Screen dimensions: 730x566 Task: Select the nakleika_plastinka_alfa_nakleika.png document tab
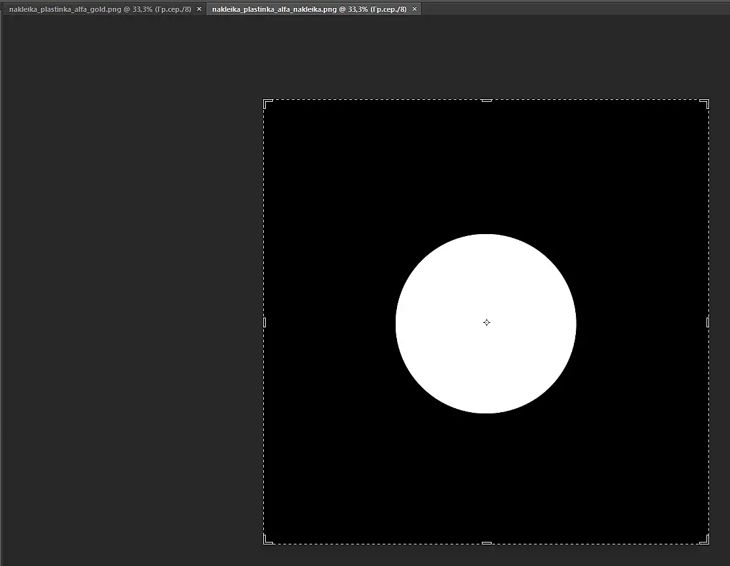click(x=309, y=9)
